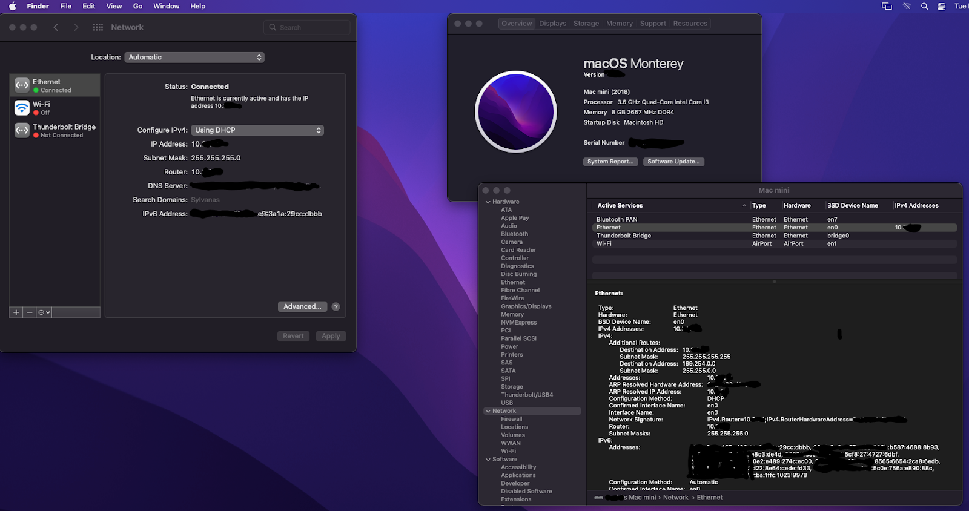Select Applications under Software in sidebar
Screen dimensions: 969x511
(518, 475)
